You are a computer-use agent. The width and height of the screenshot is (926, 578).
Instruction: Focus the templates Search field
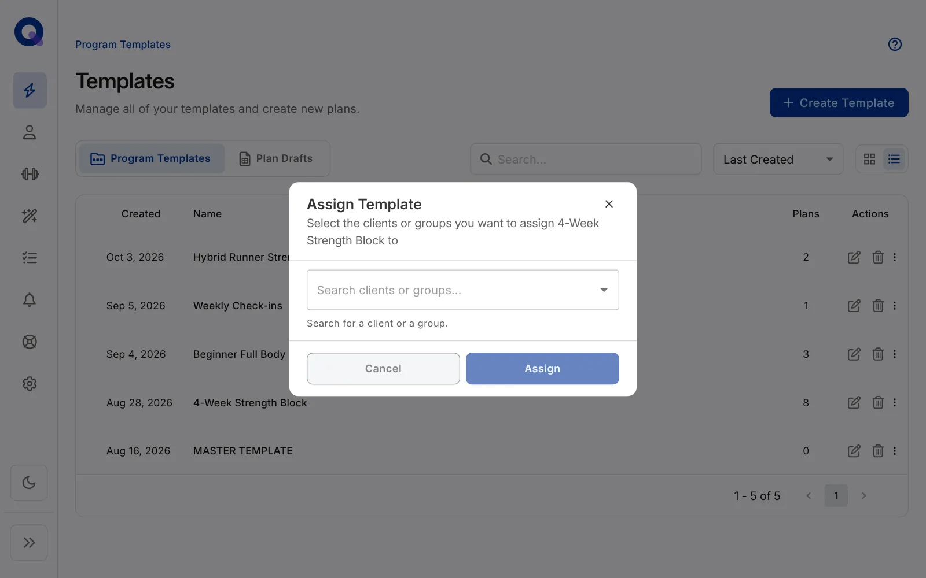coord(586,159)
